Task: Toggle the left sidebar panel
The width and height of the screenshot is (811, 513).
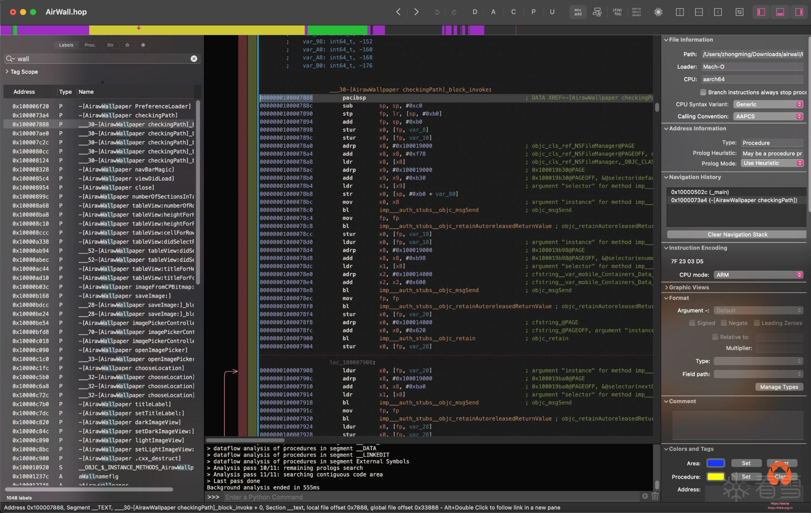Action: point(761,12)
